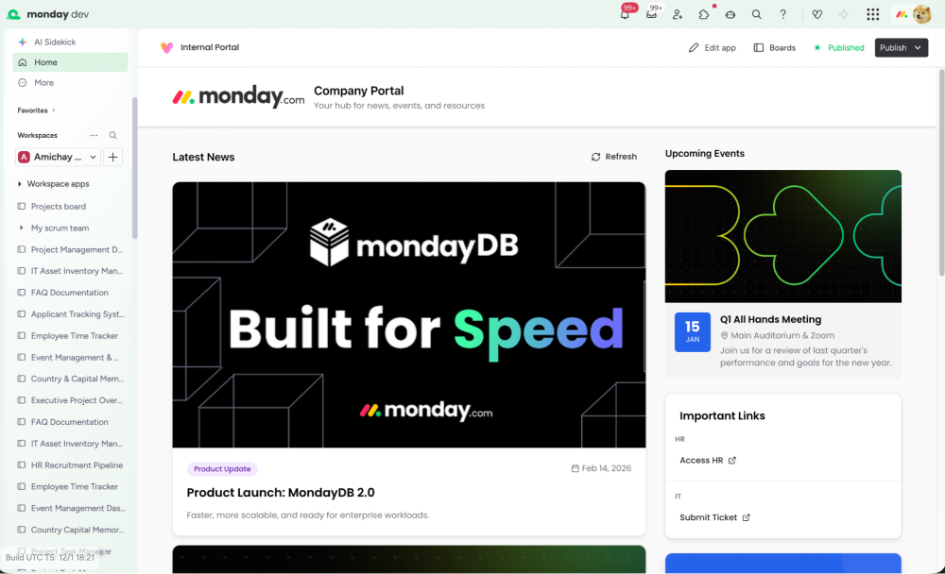
Task: Expand the Amichay workspace selector
Action: click(57, 157)
